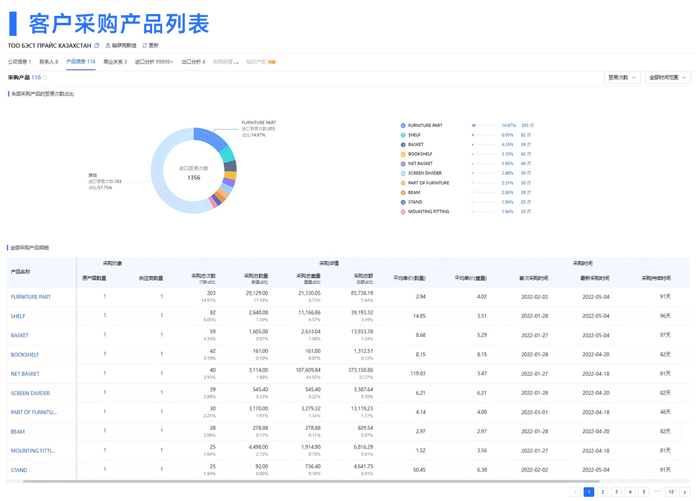This screenshot has width=699, height=501.
Task: Open the PART OF FURNITU... product link
Action: pyautogui.click(x=34, y=413)
